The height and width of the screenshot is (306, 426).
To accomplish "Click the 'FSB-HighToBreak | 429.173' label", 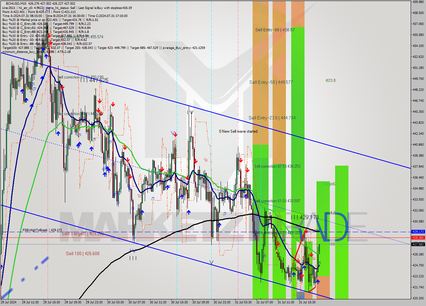I will click(42, 230).
